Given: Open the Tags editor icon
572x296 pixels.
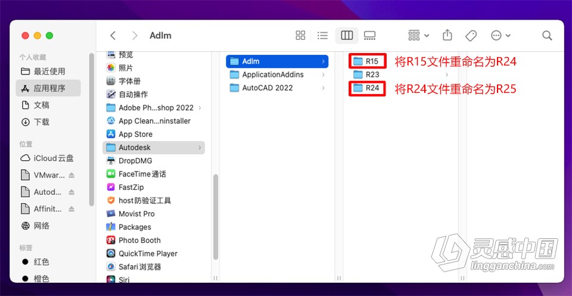Looking at the screenshot, I should click(x=471, y=35).
